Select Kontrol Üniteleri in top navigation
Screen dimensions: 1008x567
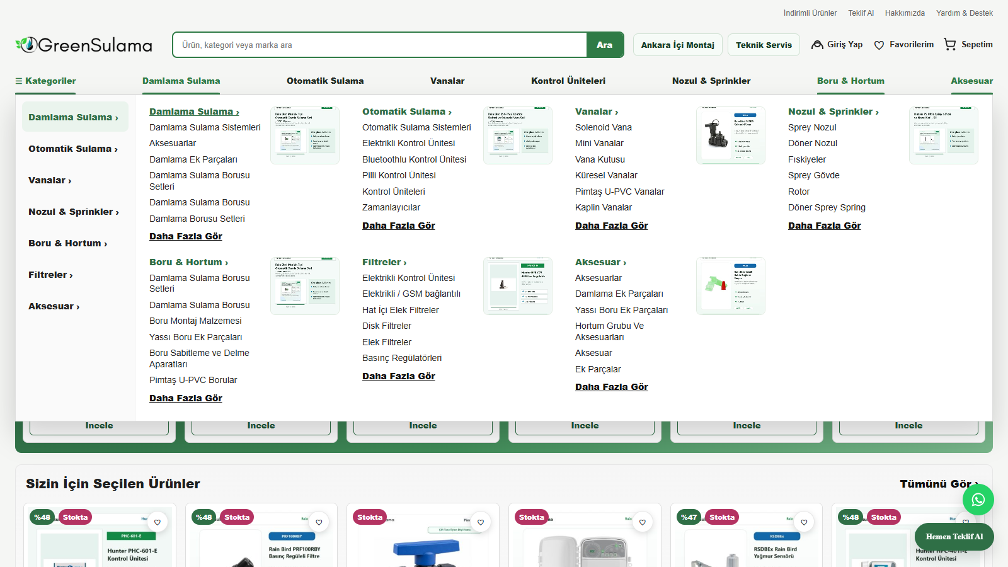[x=568, y=81]
